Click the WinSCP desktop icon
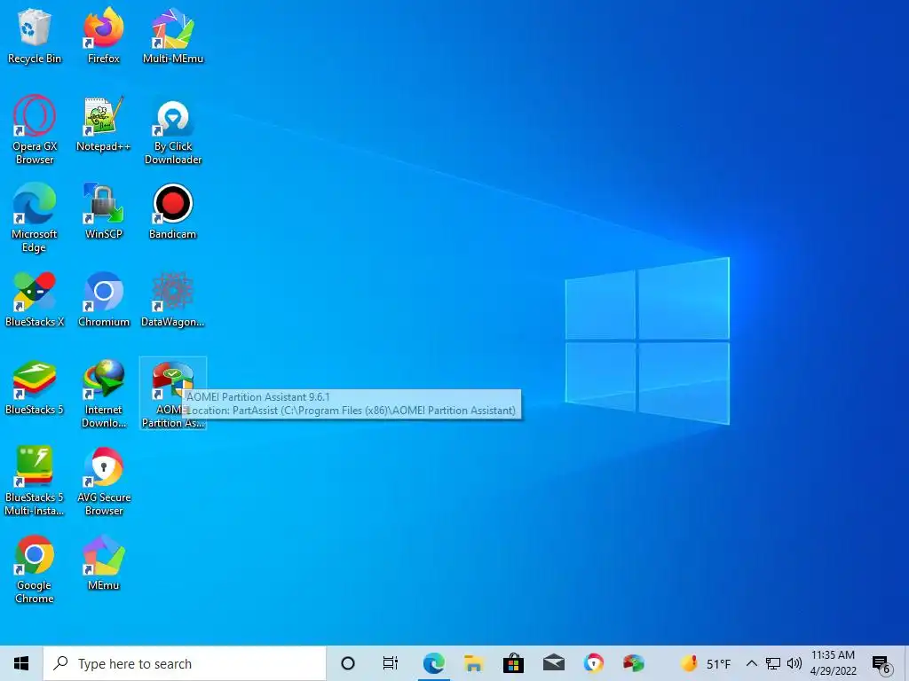 coord(104,211)
